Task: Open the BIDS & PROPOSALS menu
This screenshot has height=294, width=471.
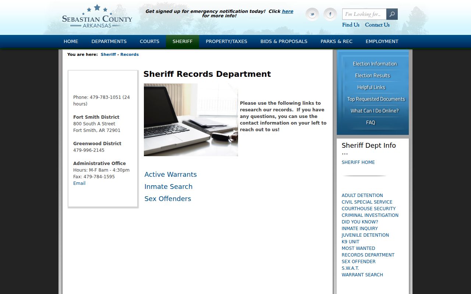Action: pos(284,42)
